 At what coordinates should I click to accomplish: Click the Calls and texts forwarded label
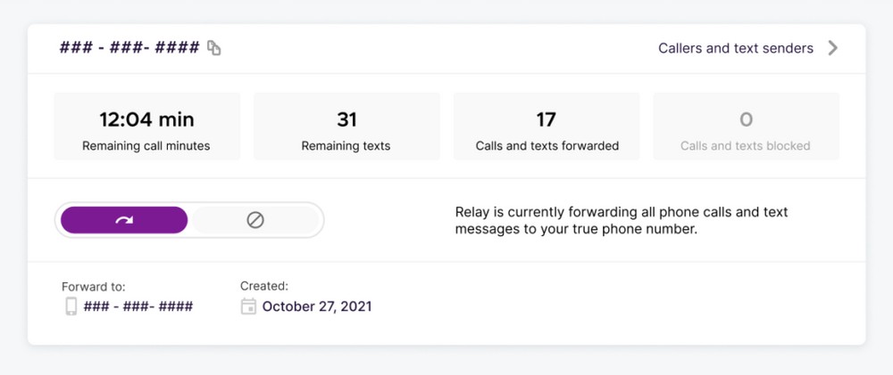tap(547, 146)
